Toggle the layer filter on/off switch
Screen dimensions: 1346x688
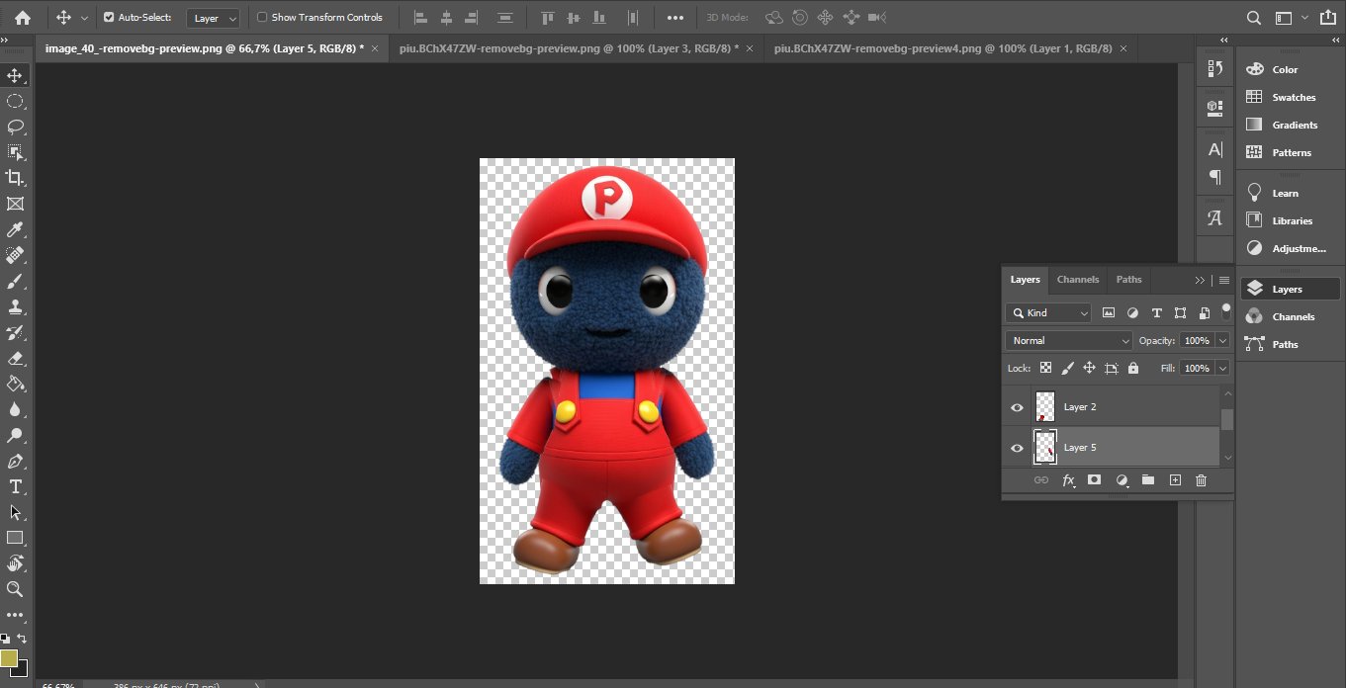1226,311
